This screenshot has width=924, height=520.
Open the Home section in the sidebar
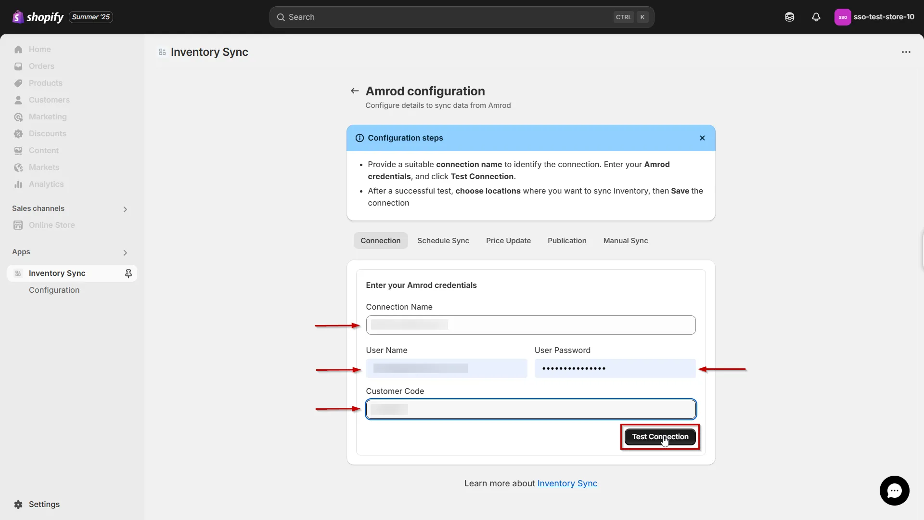coord(40,49)
